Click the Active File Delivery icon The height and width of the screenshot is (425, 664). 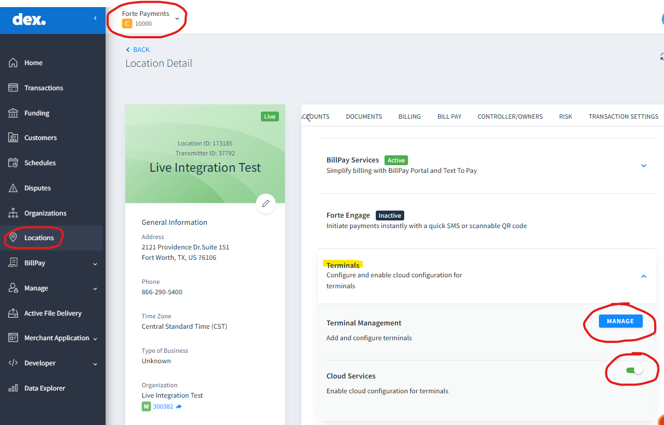[13, 313]
